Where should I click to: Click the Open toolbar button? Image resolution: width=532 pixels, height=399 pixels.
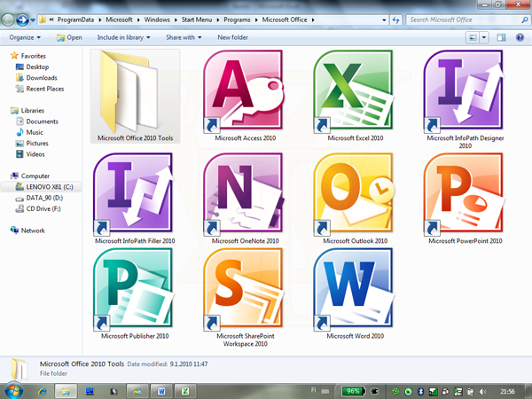[x=69, y=37]
